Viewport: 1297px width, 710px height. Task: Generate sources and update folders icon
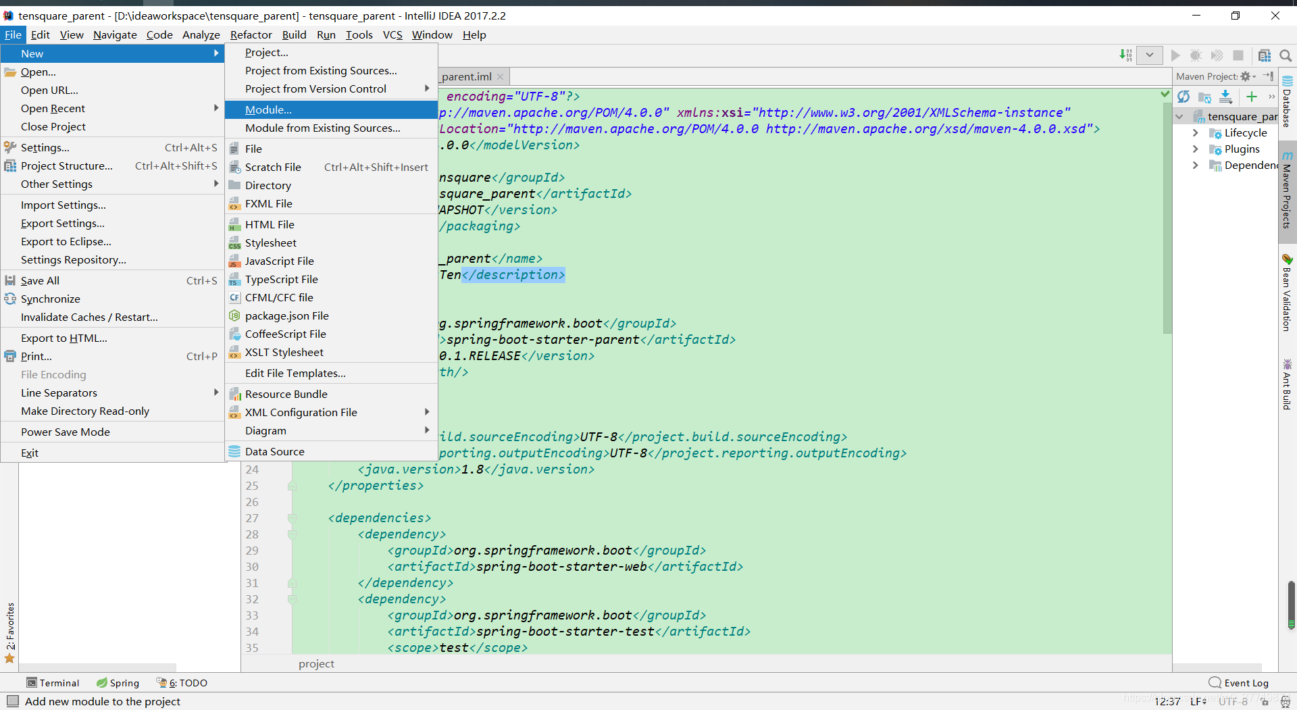[1204, 97]
